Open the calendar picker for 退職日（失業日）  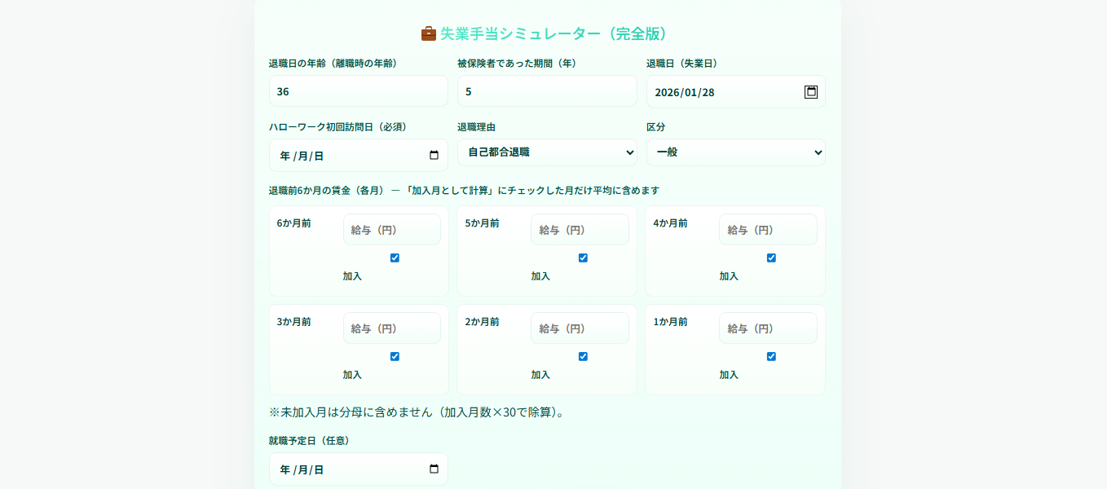809,92
